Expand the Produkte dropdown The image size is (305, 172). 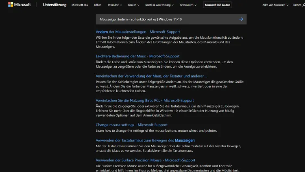pyautogui.click(x=115, y=5)
